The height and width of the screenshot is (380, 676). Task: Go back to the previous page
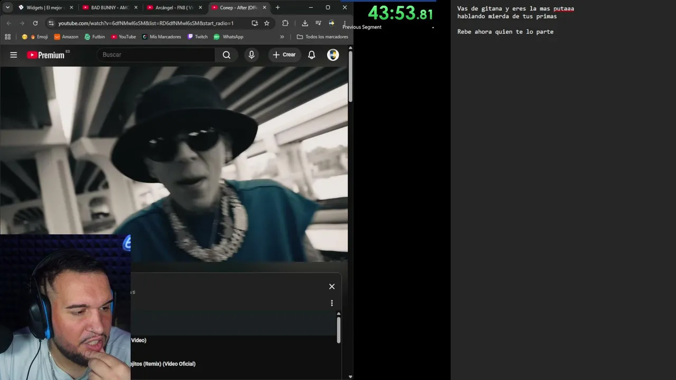[x=8, y=23]
